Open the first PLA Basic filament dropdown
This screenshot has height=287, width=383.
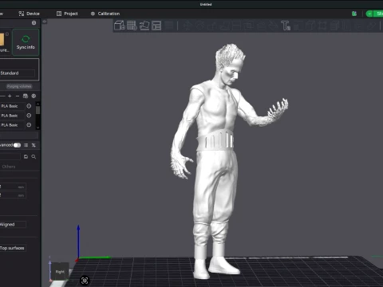pyautogui.click(x=12, y=106)
